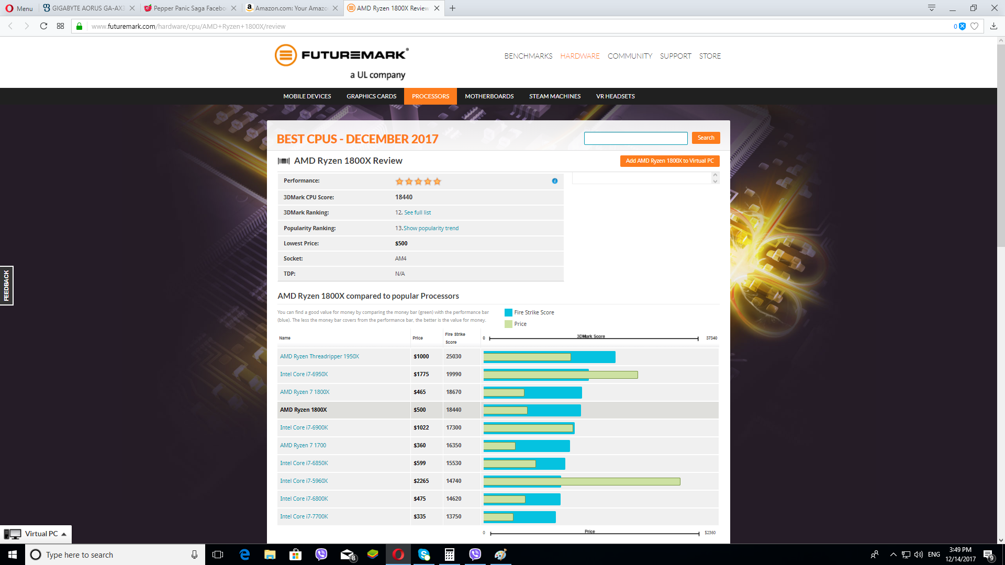Open Skype from the taskbar
Image resolution: width=1005 pixels, height=565 pixels.
coord(423,555)
